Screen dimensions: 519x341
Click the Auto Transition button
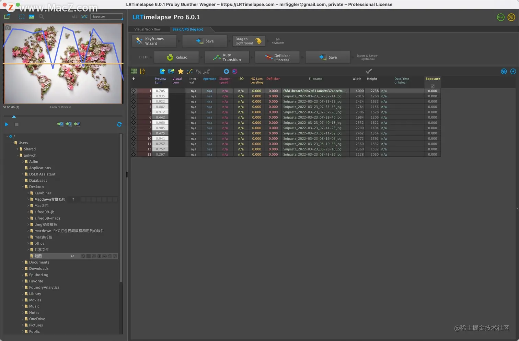point(227,57)
